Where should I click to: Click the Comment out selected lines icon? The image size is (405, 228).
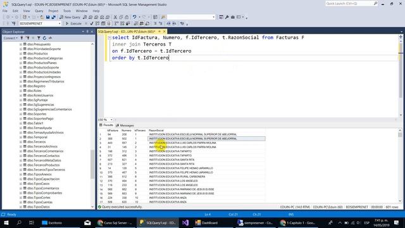click(155, 23)
